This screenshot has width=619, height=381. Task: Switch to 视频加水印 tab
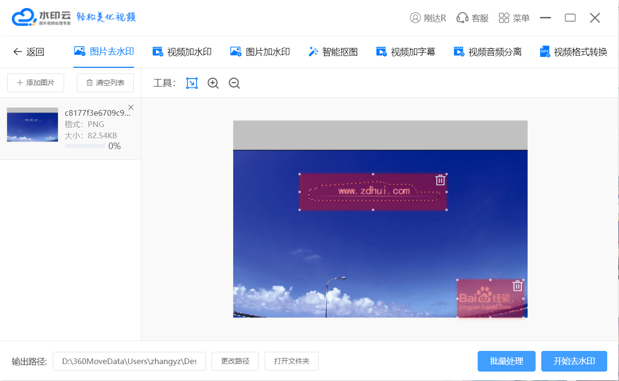tap(182, 52)
